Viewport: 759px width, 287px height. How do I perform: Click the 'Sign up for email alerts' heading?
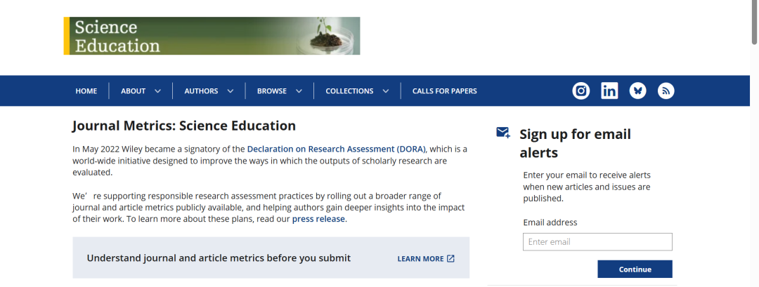(x=575, y=143)
